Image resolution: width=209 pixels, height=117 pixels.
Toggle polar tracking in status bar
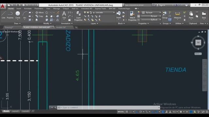[140, 112]
